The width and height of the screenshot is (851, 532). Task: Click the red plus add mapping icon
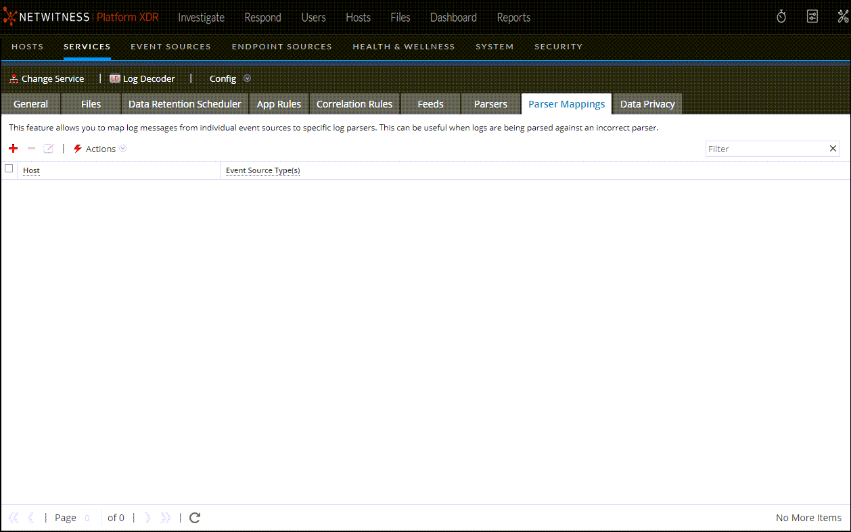13,149
